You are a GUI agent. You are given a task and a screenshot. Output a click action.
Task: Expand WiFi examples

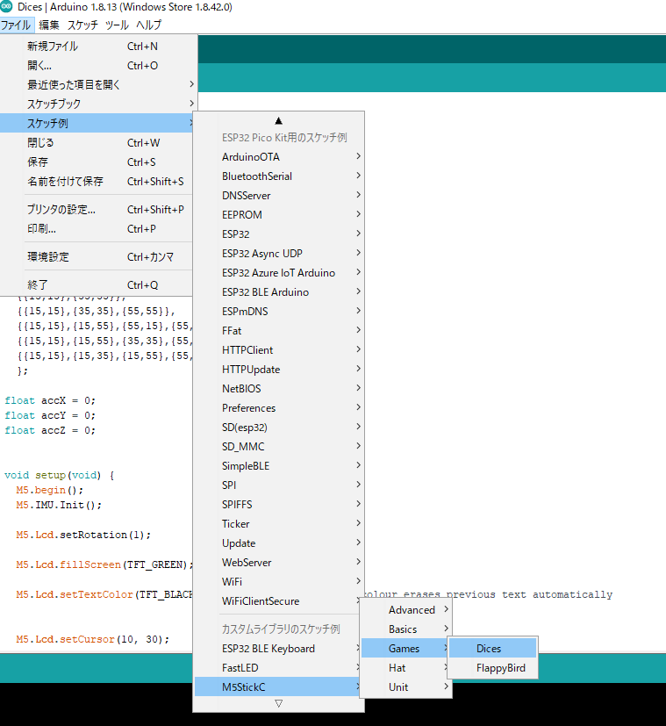(279, 581)
